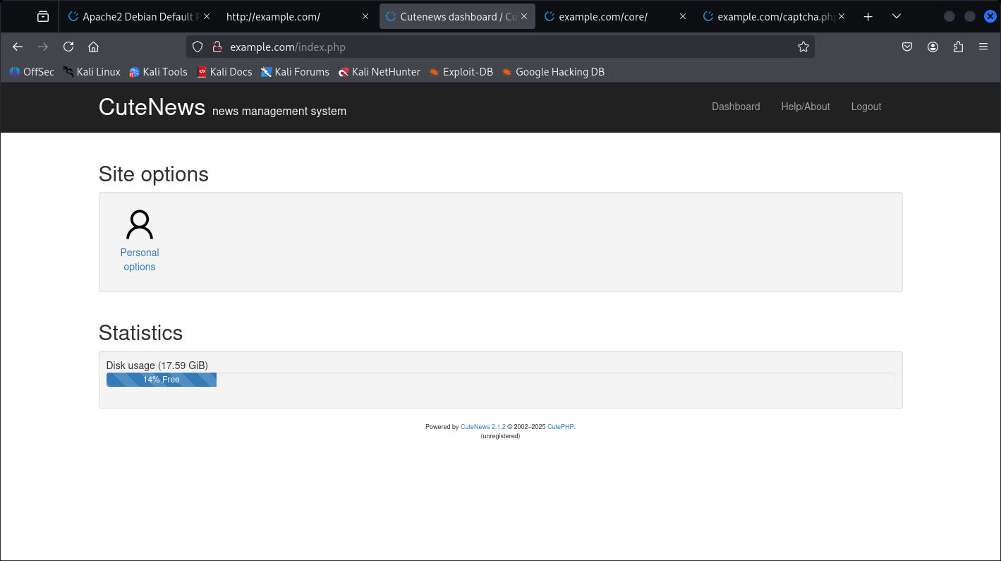
Task: Open the Exploit-DB bookmark
Action: [x=461, y=72]
